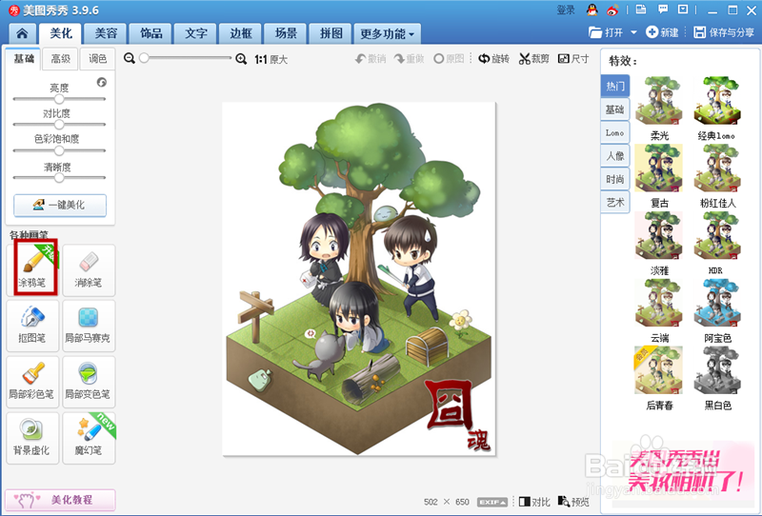Select the 消除笔 eraser tool
The image size is (762, 516).
(x=89, y=270)
